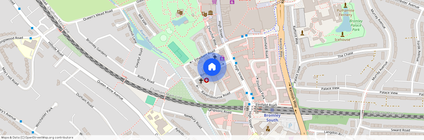Viewport: 424px width, 140px height.
Task: Select the Pulhamite Fernery monument icon
Action: (x=345, y=5)
